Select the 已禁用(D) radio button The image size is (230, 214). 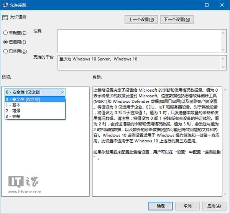coord(5,51)
